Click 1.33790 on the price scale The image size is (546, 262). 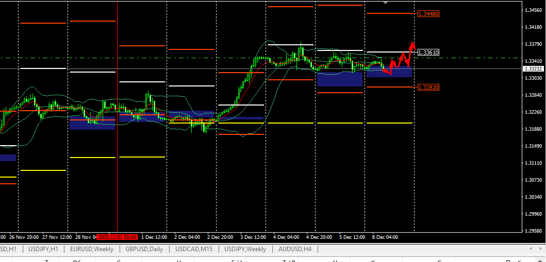534,44
